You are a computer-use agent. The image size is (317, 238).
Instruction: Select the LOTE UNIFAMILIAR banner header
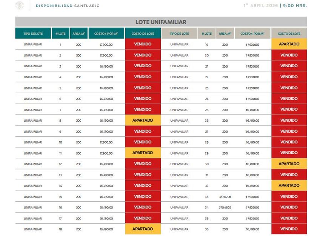(161, 22)
